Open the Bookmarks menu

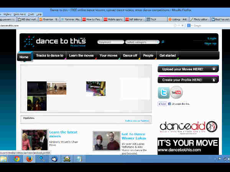(20, 15)
